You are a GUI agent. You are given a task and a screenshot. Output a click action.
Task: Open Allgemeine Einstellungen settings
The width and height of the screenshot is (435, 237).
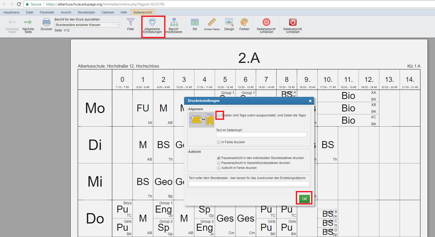pos(153,23)
